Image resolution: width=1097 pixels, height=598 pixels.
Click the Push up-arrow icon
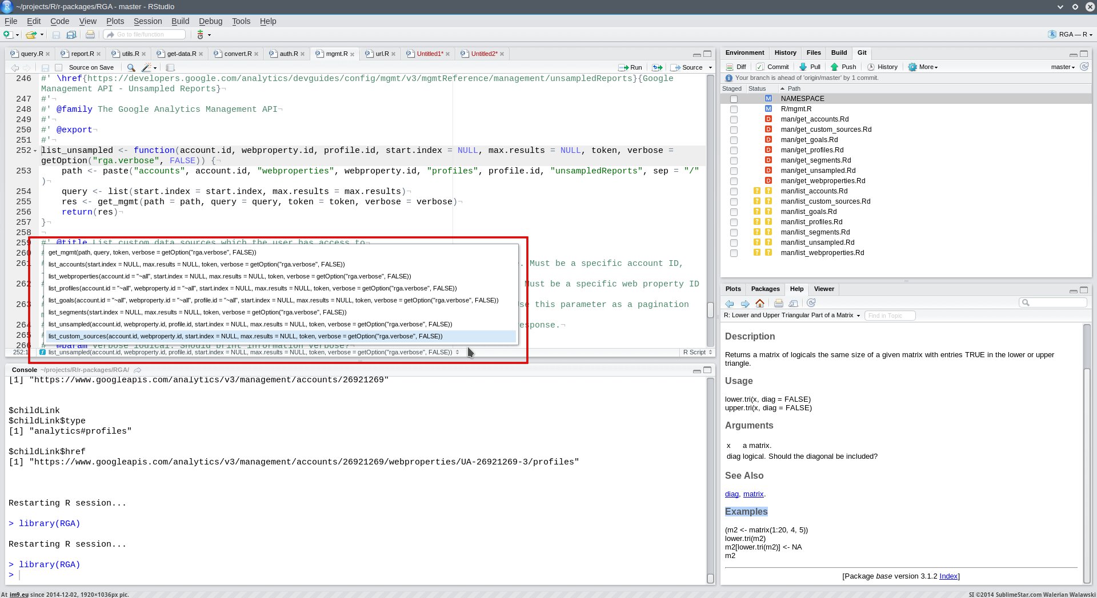(x=834, y=67)
